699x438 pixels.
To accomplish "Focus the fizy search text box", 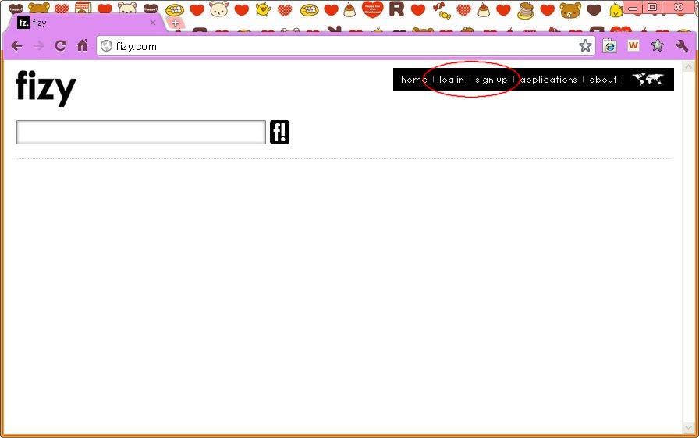I will click(x=141, y=133).
